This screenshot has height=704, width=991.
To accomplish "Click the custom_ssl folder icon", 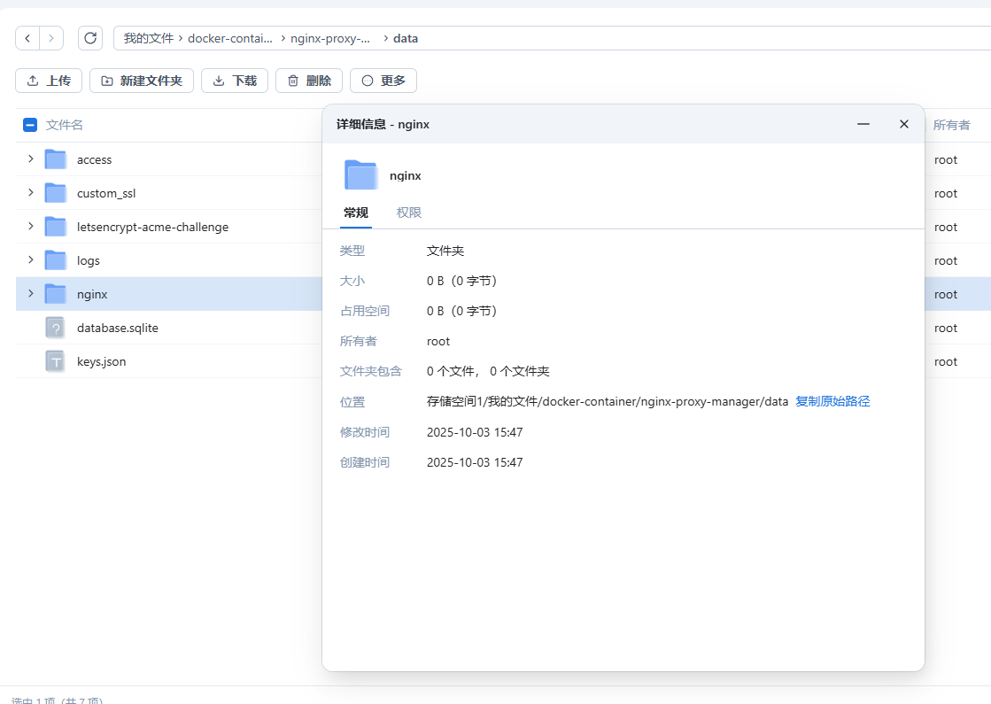I will [x=56, y=193].
